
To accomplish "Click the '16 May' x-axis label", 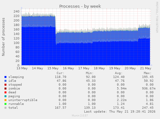I will click(68, 68).
